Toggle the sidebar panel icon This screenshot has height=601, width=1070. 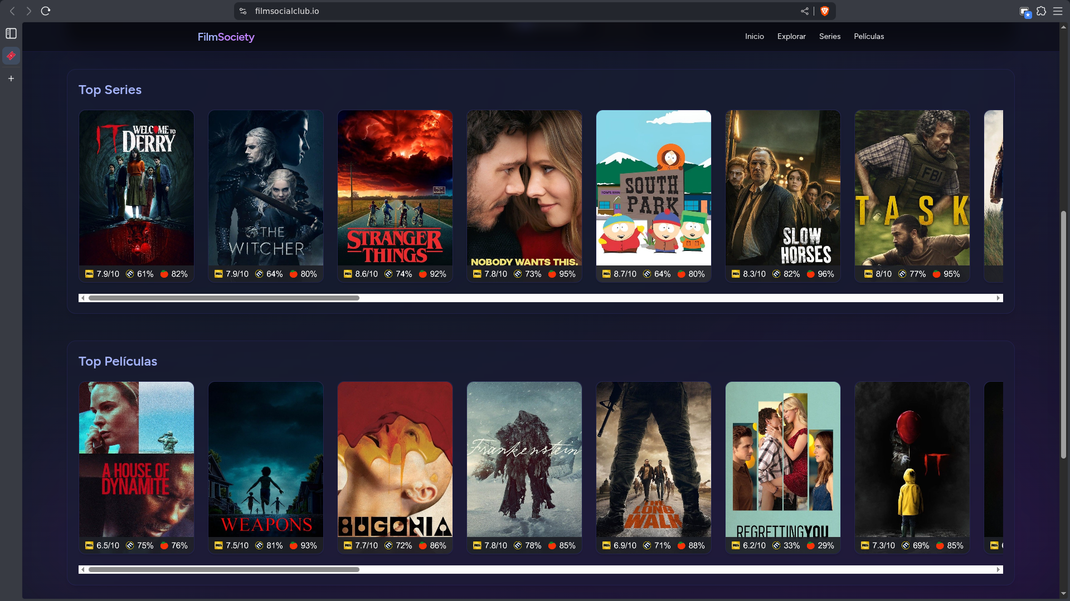click(x=11, y=33)
